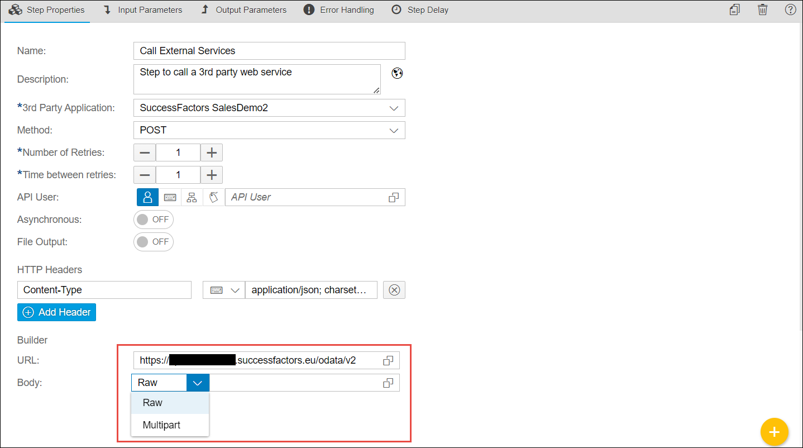
Task: Choose Multipart from the Body type list
Action: 161,425
